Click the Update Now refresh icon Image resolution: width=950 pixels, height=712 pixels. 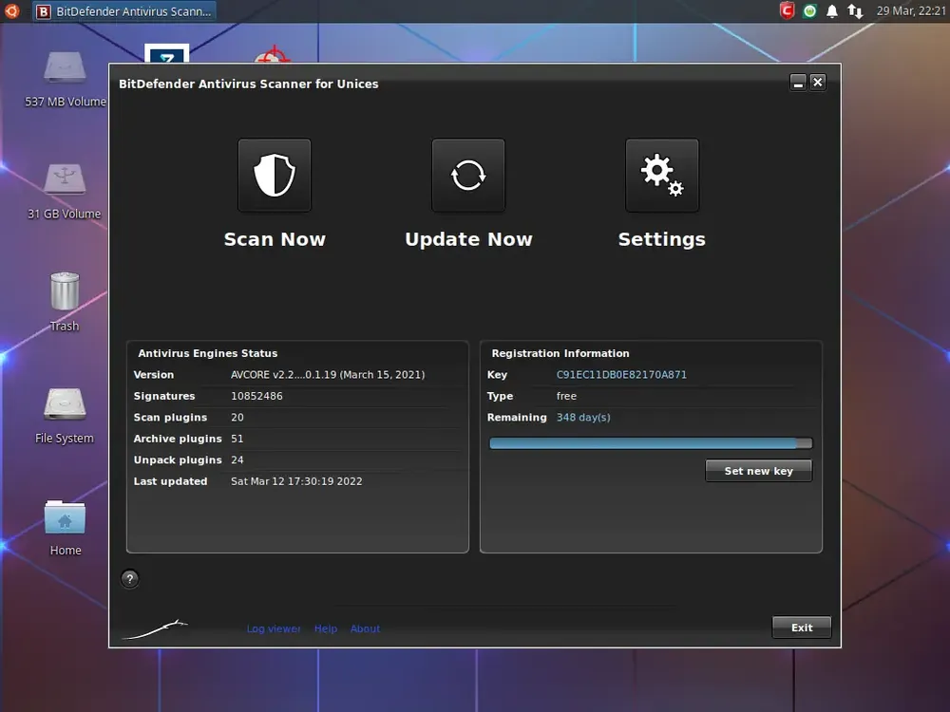(468, 176)
